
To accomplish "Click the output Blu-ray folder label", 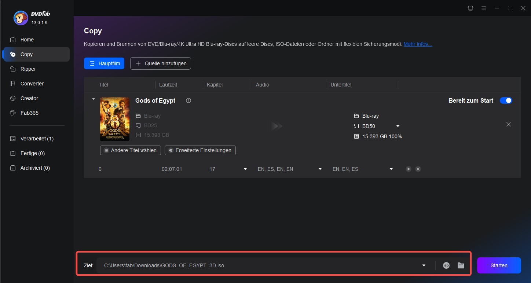I will (x=370, y=116).
